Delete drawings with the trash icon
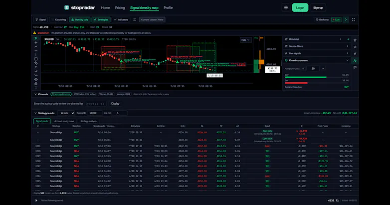This screenshot has height=205, width=390. pyautogui.click(x=36, y=88)
